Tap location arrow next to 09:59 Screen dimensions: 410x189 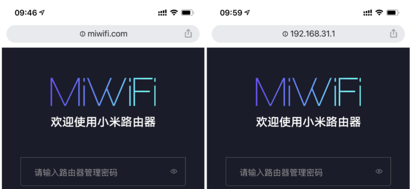pos(247,12)
